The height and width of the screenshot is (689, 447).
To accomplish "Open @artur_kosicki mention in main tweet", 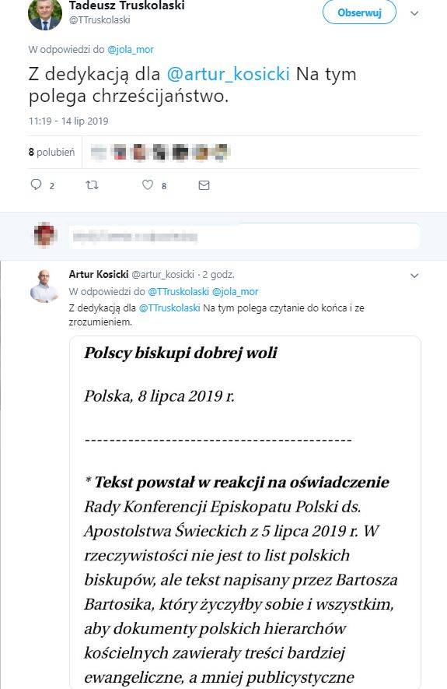I will (228, 74).
